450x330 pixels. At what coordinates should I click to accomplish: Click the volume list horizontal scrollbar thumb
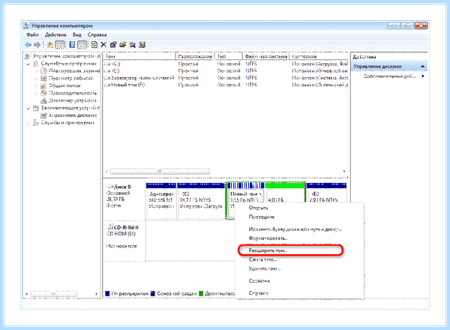160,172
